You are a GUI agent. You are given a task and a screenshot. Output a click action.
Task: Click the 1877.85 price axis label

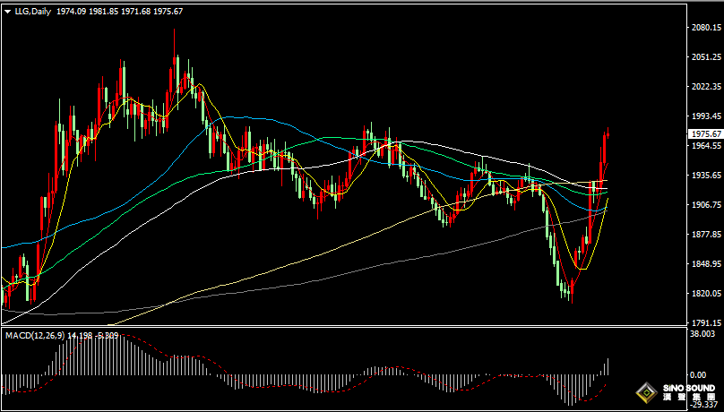click(707, 235)
